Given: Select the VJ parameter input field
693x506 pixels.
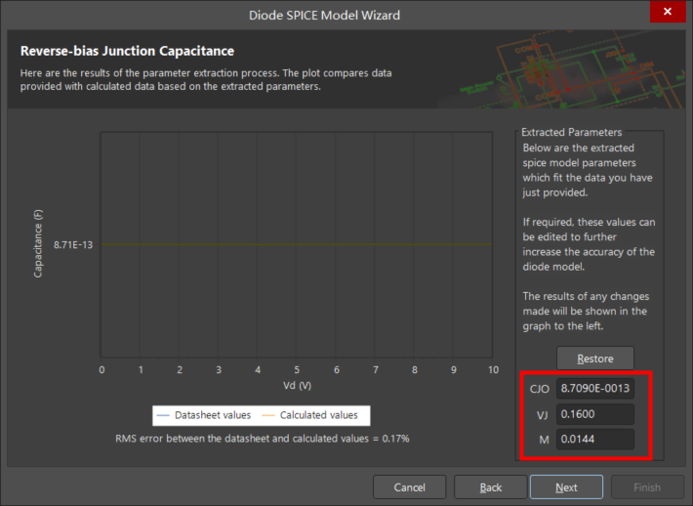Looking at the screenshot, I should click(x=595, y=414).
